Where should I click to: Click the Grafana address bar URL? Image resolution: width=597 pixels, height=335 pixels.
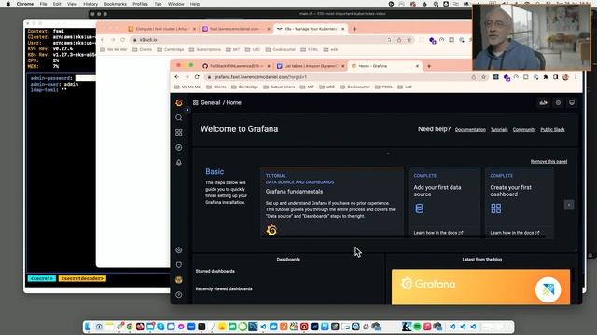coord(260,77)
